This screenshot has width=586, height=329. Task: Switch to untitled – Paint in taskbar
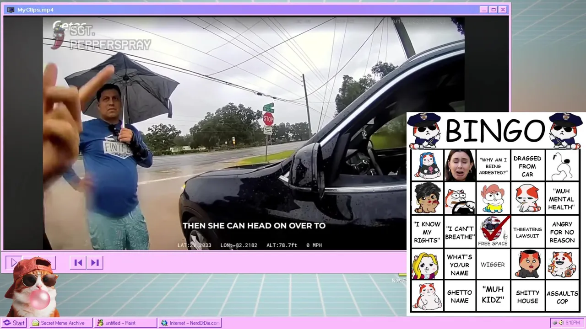pyautogui.click(x=126, y=323)
